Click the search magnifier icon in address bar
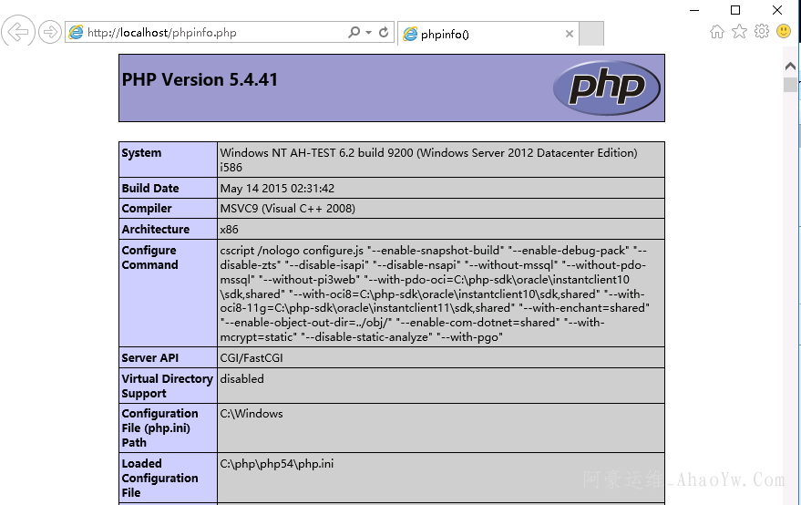801x505 pixels. point(354,33)
